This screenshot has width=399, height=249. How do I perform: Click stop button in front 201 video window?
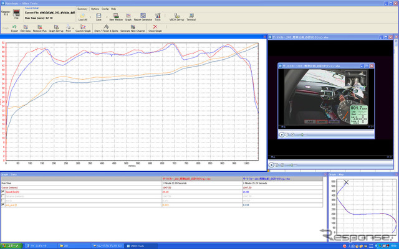(287, 134)
